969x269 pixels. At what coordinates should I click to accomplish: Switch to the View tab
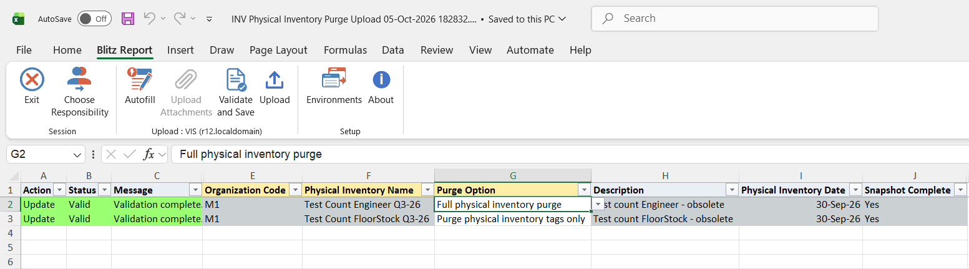480,50
